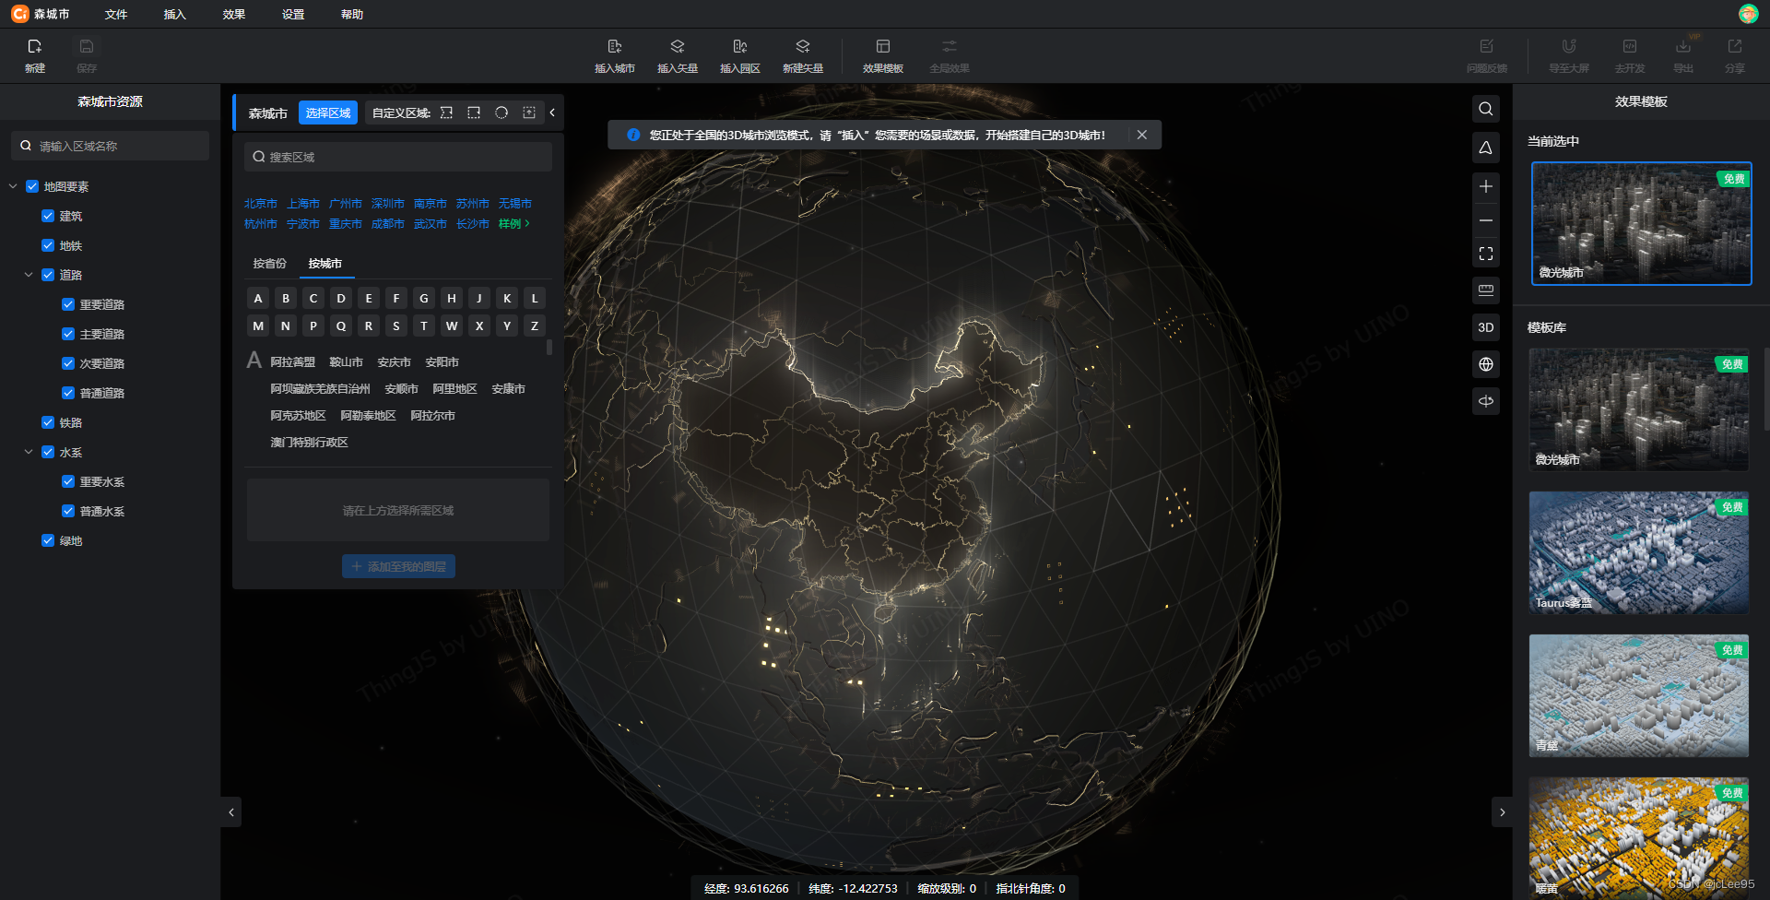The height and width of the screenshot is (900, 1770).
Task: Collapse the right template panel arrow
Action: pos(1502,812)
